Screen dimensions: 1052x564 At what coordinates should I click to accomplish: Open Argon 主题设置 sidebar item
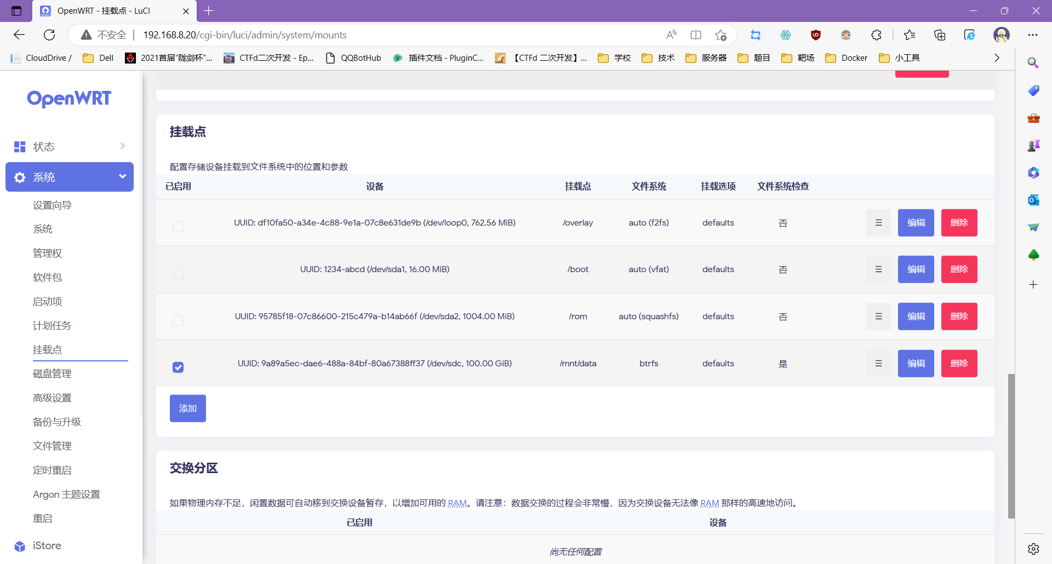[x=66, y=494]
